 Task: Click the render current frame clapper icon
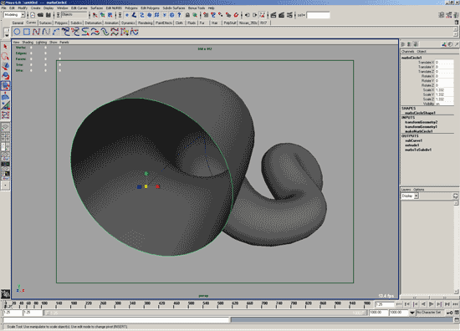click(273, 15)
